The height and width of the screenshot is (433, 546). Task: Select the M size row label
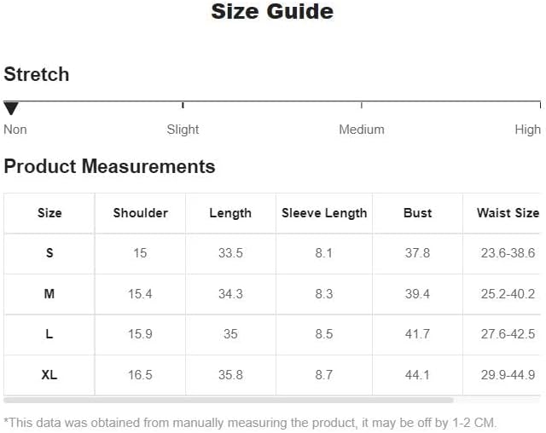49,294
